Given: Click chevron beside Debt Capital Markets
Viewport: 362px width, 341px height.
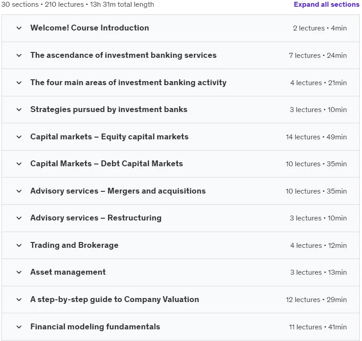Looking at the screenshot, I should 19,164.
